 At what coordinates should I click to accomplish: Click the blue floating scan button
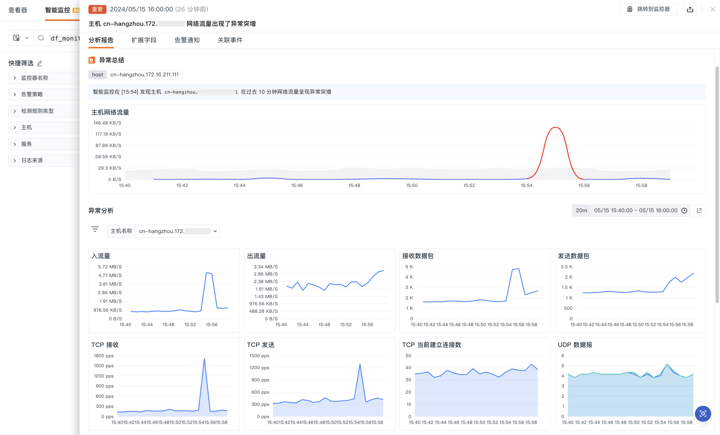coord(703,413)
